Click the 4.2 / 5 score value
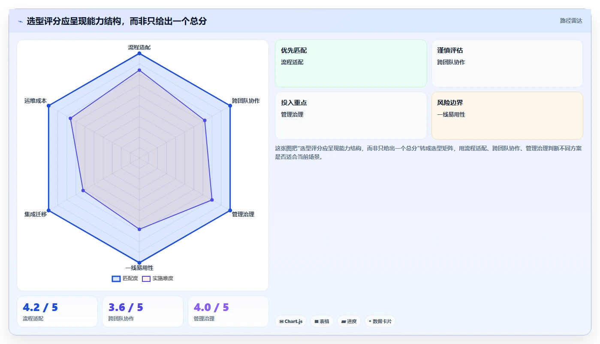 (x=40, y=307)
